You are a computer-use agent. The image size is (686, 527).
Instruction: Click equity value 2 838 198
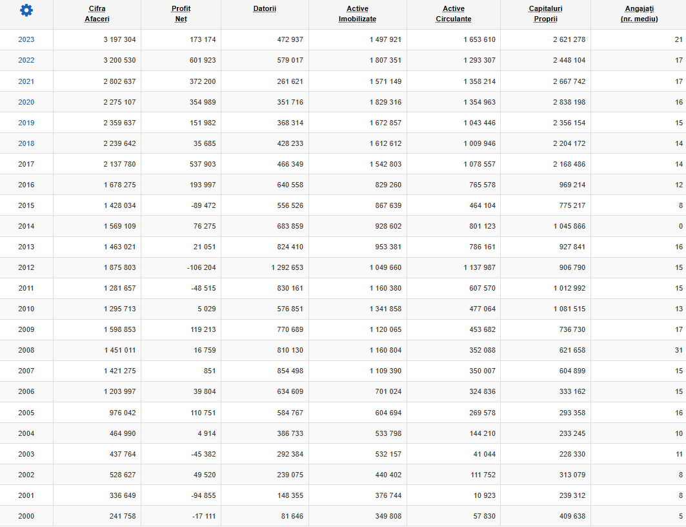coord(569,102)
